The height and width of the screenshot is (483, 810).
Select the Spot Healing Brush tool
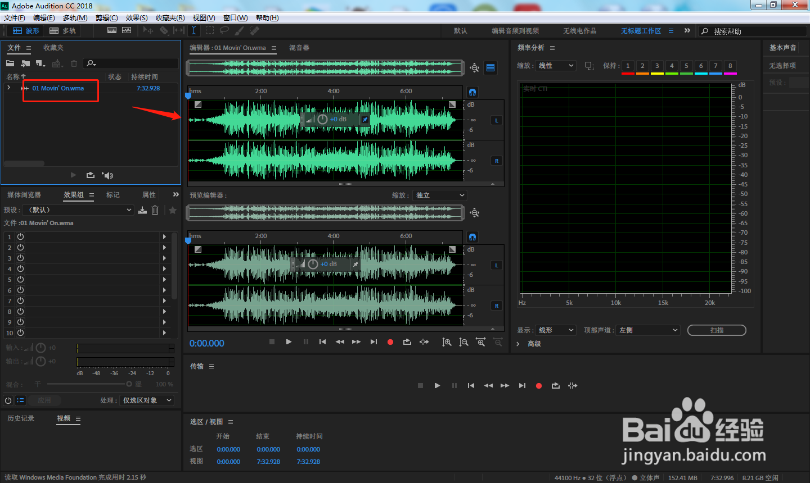[255, 30]
